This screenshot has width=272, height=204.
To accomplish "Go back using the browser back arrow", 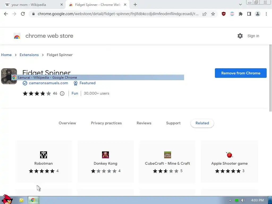I will (6, 14).
